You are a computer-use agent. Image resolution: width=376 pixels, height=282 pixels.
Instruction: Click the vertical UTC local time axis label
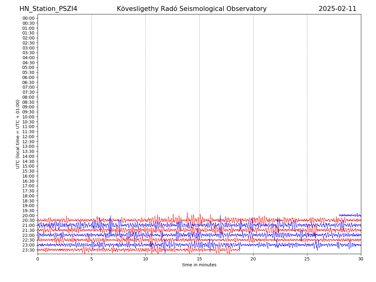pos(18,134)
